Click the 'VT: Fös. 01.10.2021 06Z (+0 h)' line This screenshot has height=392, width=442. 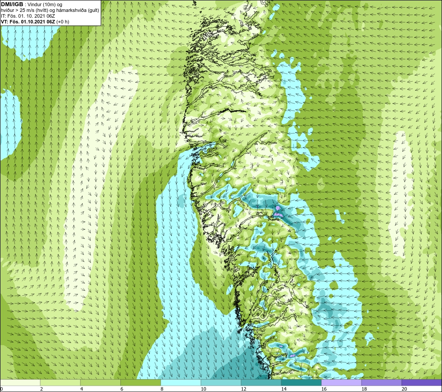pyautogui.click(x=35, y=22)
